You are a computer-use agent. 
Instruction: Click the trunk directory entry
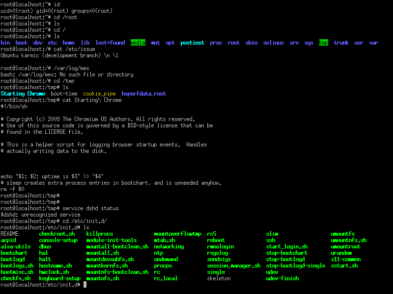[x=341, y=43]
